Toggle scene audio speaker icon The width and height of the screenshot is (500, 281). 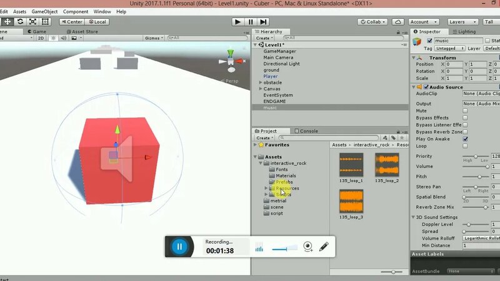click(x=64, y=38)
